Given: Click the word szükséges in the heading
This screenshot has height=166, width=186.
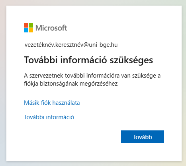Looking at the screenshot, I should (x=131, y=60).
